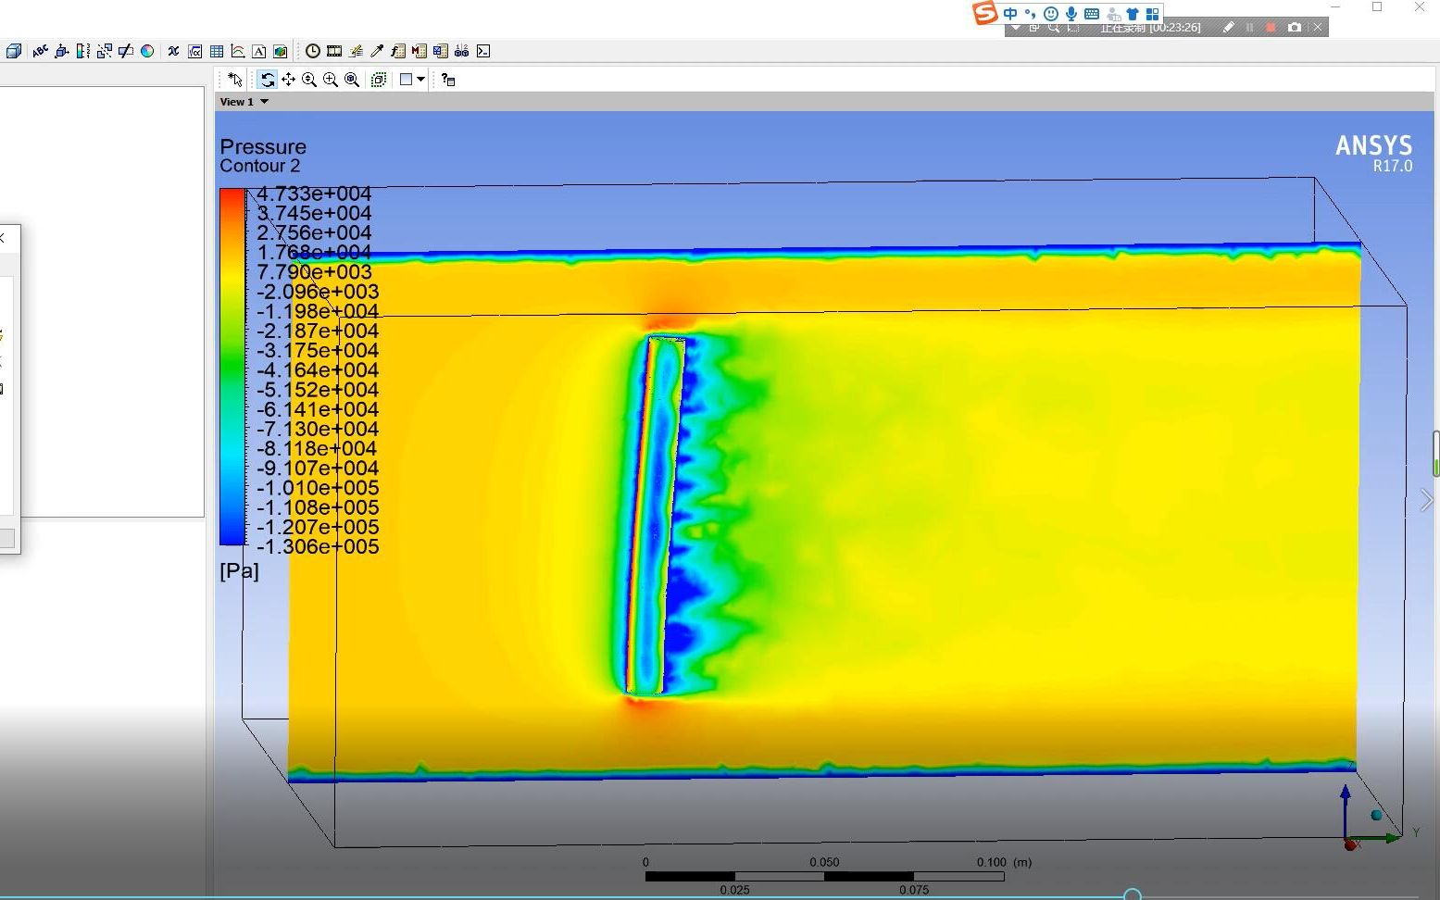Open the Timestep Selector clock icon
This screenshot has width=1440, height=900.
313,51
